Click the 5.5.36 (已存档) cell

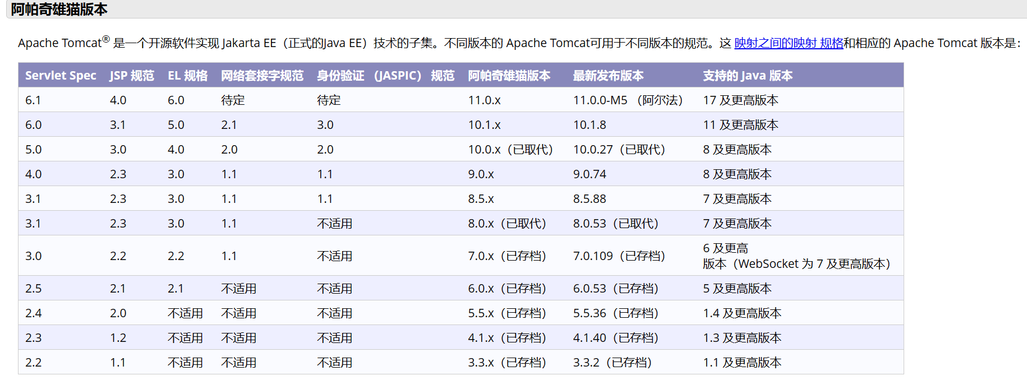pos(615,313)
